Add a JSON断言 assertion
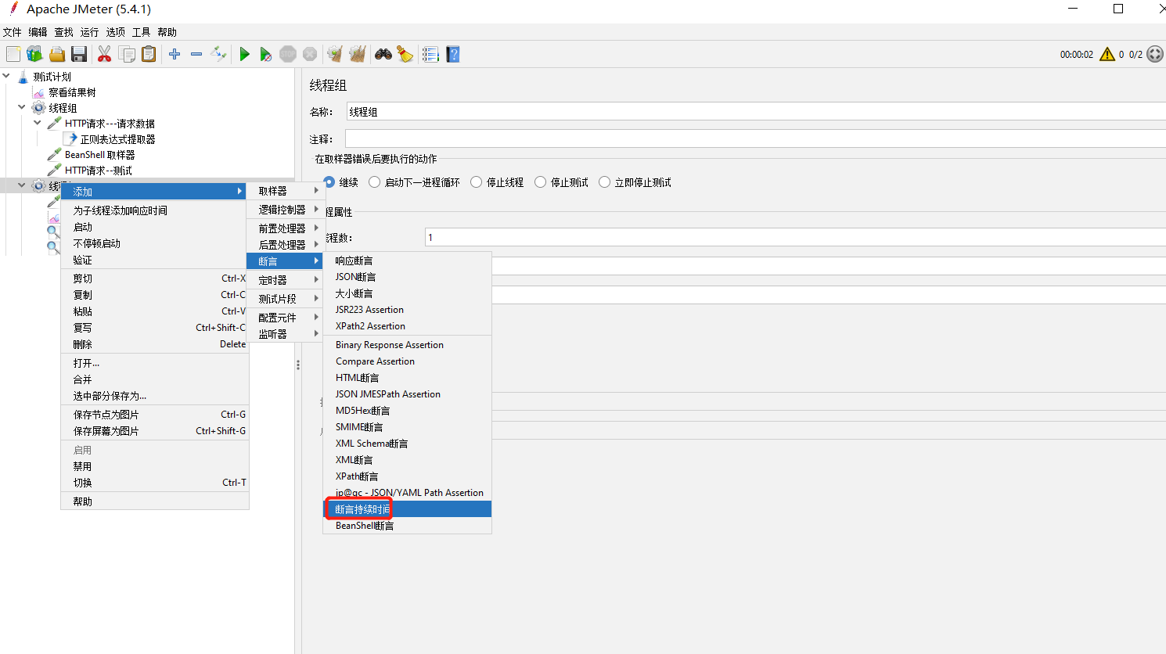Screen dimensions: 1166x654 pos(408,277)
